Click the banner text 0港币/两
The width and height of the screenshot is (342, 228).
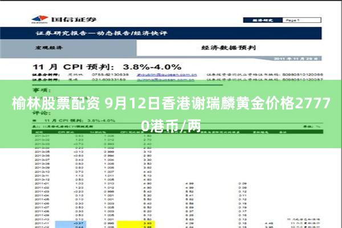pyautogui.click(x=171, y=126)
